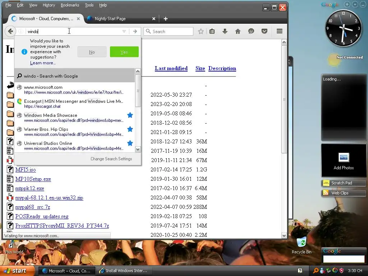Viewport: 368px width, 276px height.
Task: Select the Escargot MSN Messenger suggestion
Action: tap(75, 104)
